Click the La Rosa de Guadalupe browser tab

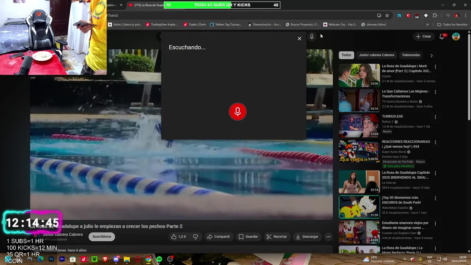pyautogui.click(x=145, y=5)
